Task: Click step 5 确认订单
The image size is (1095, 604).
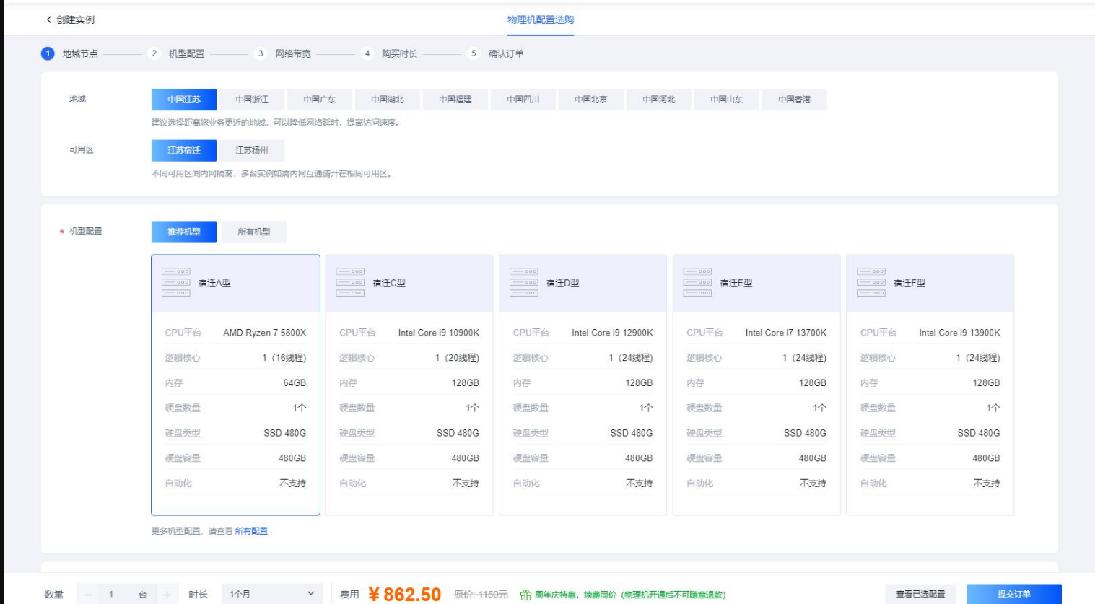Action: click(496, 53)
